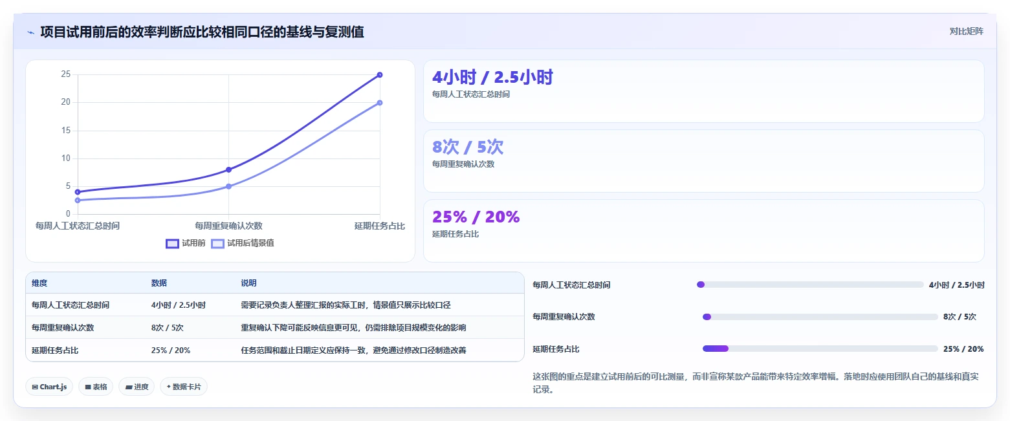1010x421 pixels.
Task: Select the 试用前 point at value 4
Action: point(78,192)
